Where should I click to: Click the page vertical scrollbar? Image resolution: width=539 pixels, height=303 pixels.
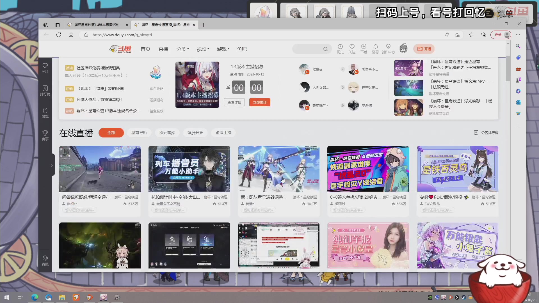tap(508, 69)
